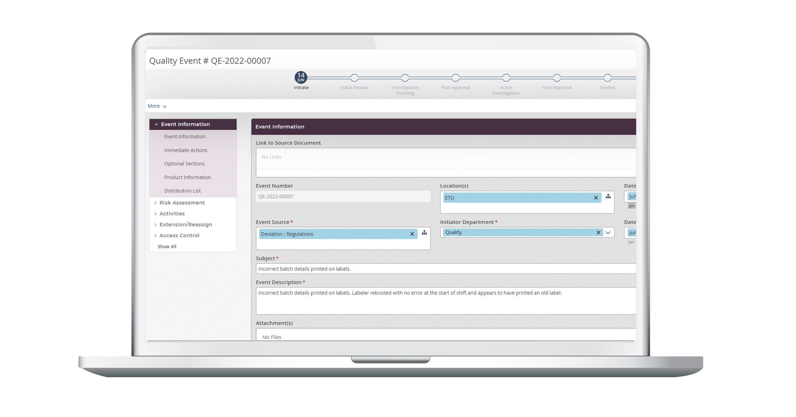Viewport: 796px width, 417px height.
Task: Clear the Quality value from Initiator Department
Action: pos(598,232)
